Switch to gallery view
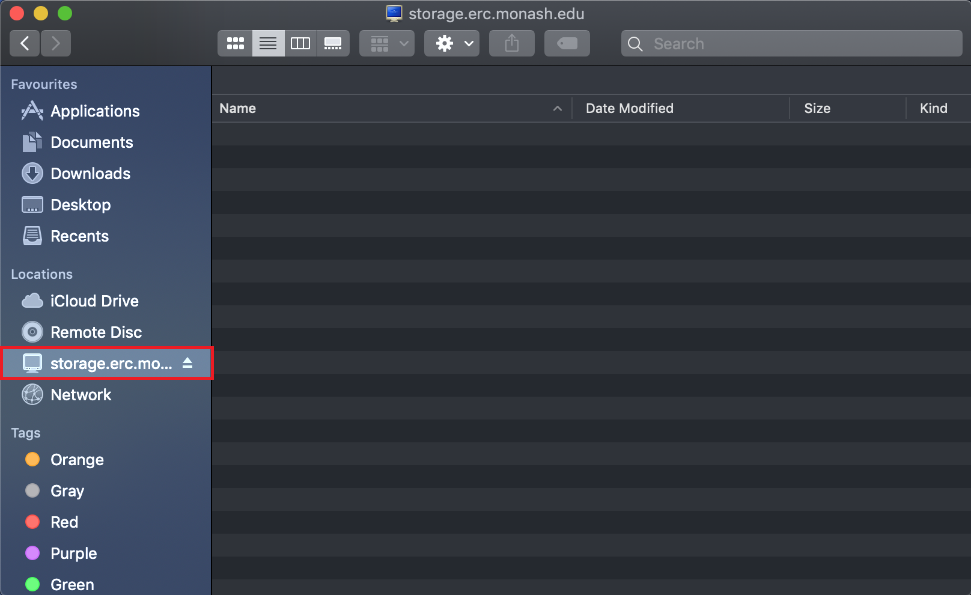This screenshot has height=595, width=971. coord(333,43)
